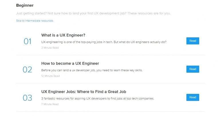Click the 02 lesson number
This screenshot has height=116, width=220.
click(x=27, y=69)
